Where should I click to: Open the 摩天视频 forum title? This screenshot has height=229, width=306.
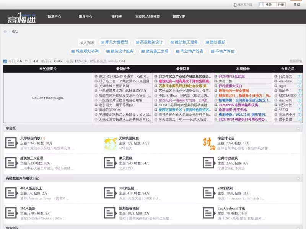click(126, 158)
